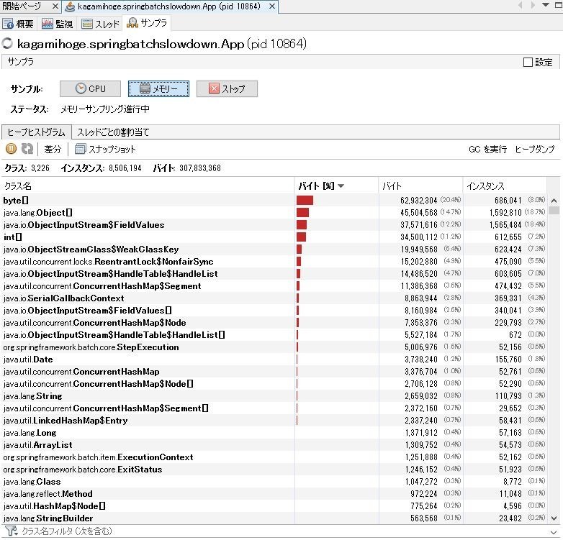This screenshot has height=540, width=563.
Task: Switch to the スレッド threads tab
Action: (x=100, y=24)
